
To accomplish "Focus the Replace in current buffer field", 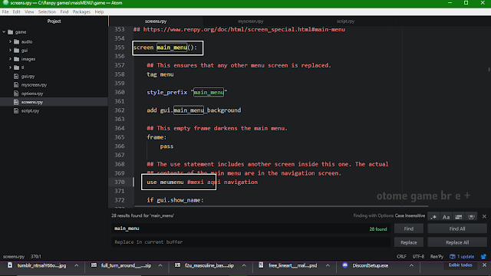I will pyautogui.click(x=251, y=242).
